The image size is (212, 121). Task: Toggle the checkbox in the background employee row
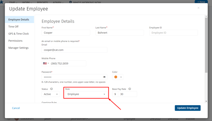(x=9, y=119)
